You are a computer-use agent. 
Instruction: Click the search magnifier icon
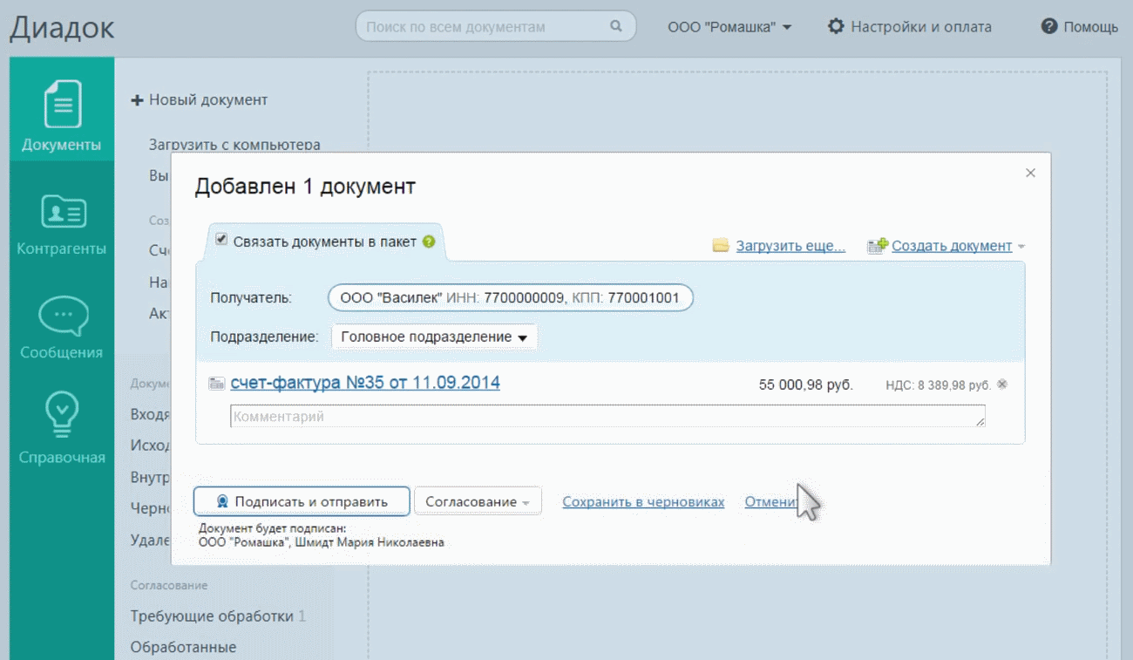tap(617, 26)
